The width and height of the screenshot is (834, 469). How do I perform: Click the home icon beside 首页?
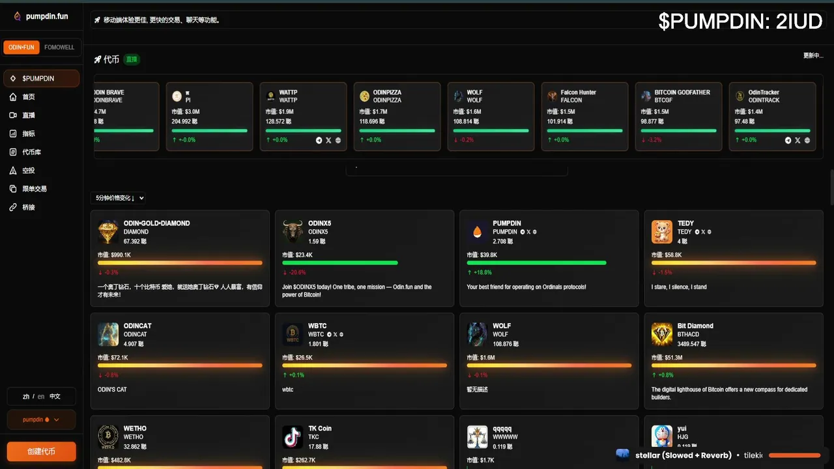[x=13, y=97]
